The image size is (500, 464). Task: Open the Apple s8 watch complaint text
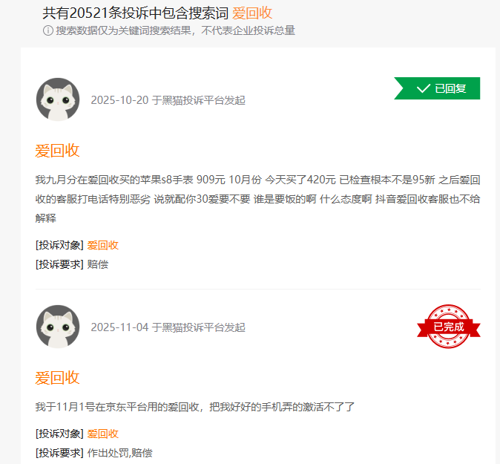[x=257, y=199]
